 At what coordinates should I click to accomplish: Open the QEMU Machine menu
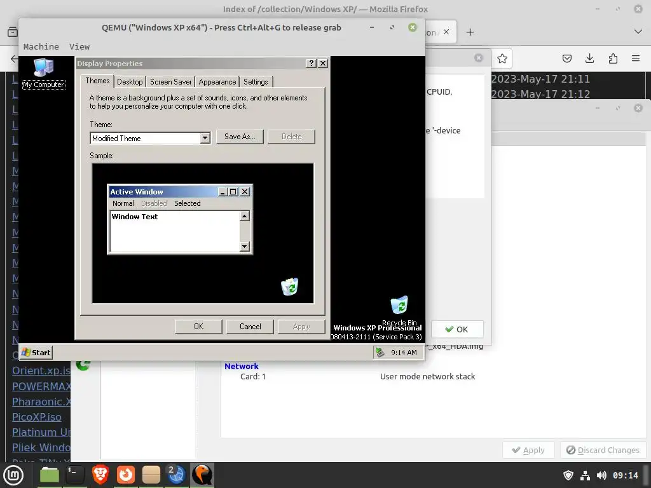click(41, 46)
